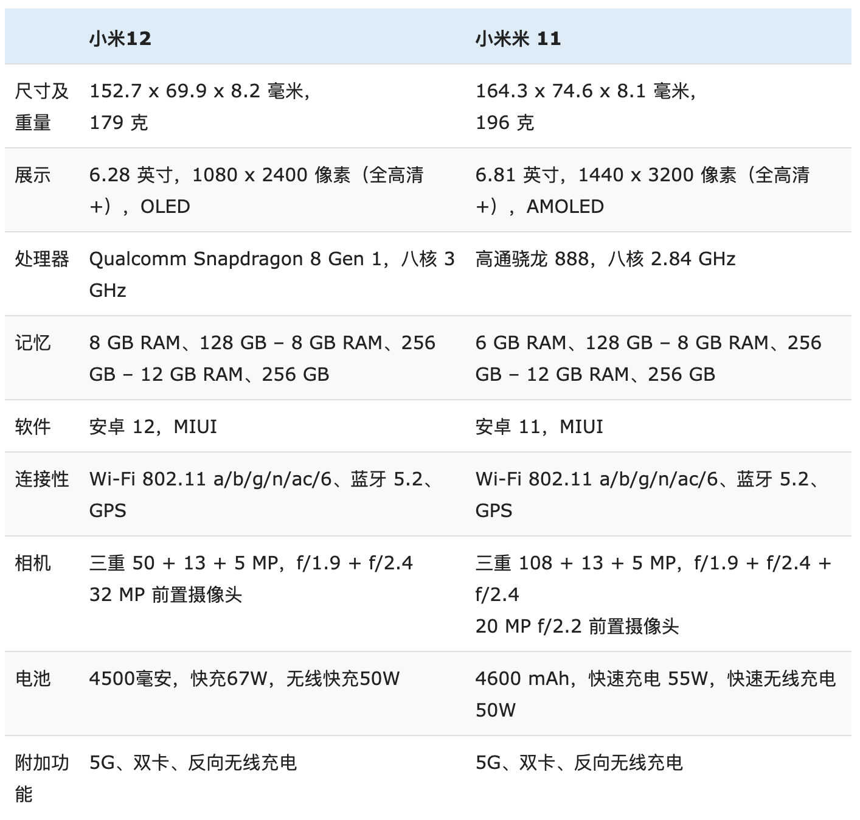
Task: Click the 三重 108 + 13 + 5 MP cell
Action: coord(653,594)
